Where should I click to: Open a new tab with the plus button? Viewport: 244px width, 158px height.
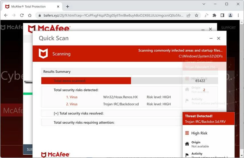[67, 7]
